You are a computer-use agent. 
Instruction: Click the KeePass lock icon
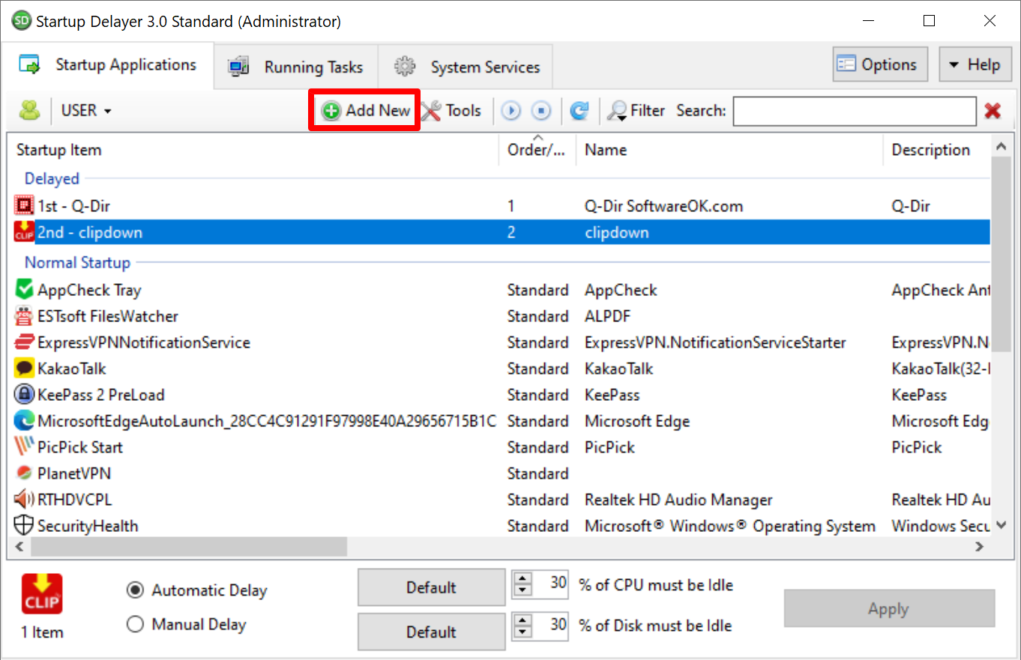[x=24, y=395]
